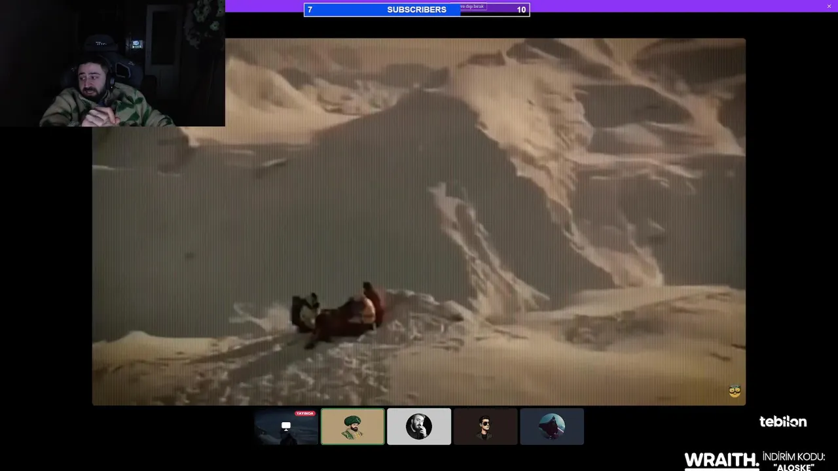Select the participant with green turban avatar
This screenshot has width=838, height=471.
point(353,427)
